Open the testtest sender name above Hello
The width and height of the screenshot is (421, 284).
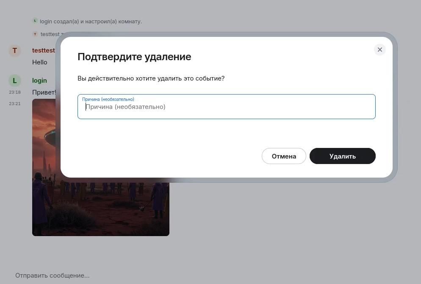[43, 50]
